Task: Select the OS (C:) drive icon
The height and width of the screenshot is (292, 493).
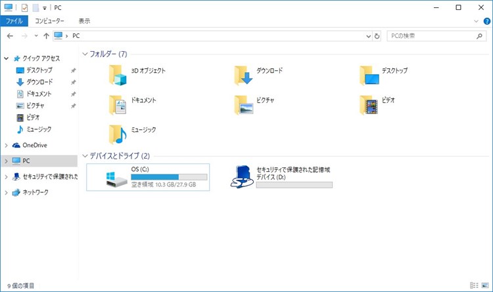Action: tap(116, 180)
